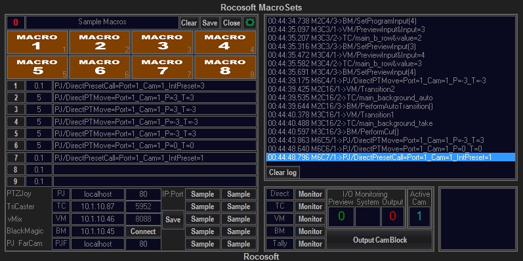The image size is (523, 261).
Task: Edit the TriCaster IP field 10.1.10.87
Action: click(x=98, y=207)
